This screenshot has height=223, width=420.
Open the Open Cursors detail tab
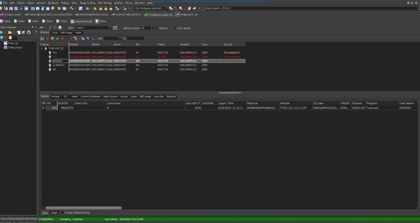(x=110, y=96)
